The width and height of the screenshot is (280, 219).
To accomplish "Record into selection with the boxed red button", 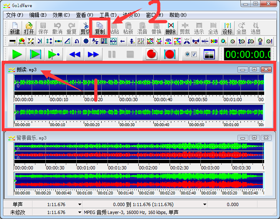I will point(170,54).
